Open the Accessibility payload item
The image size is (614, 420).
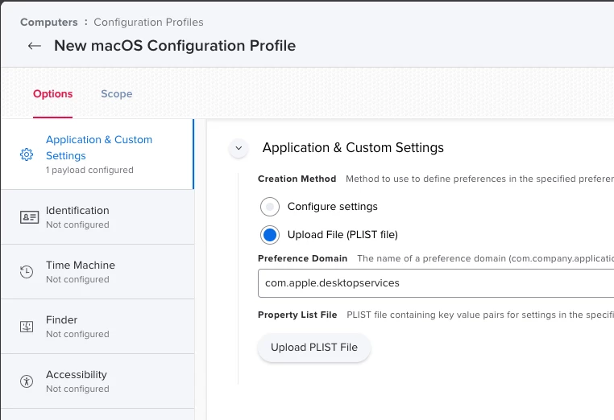(x=77, y=375)
